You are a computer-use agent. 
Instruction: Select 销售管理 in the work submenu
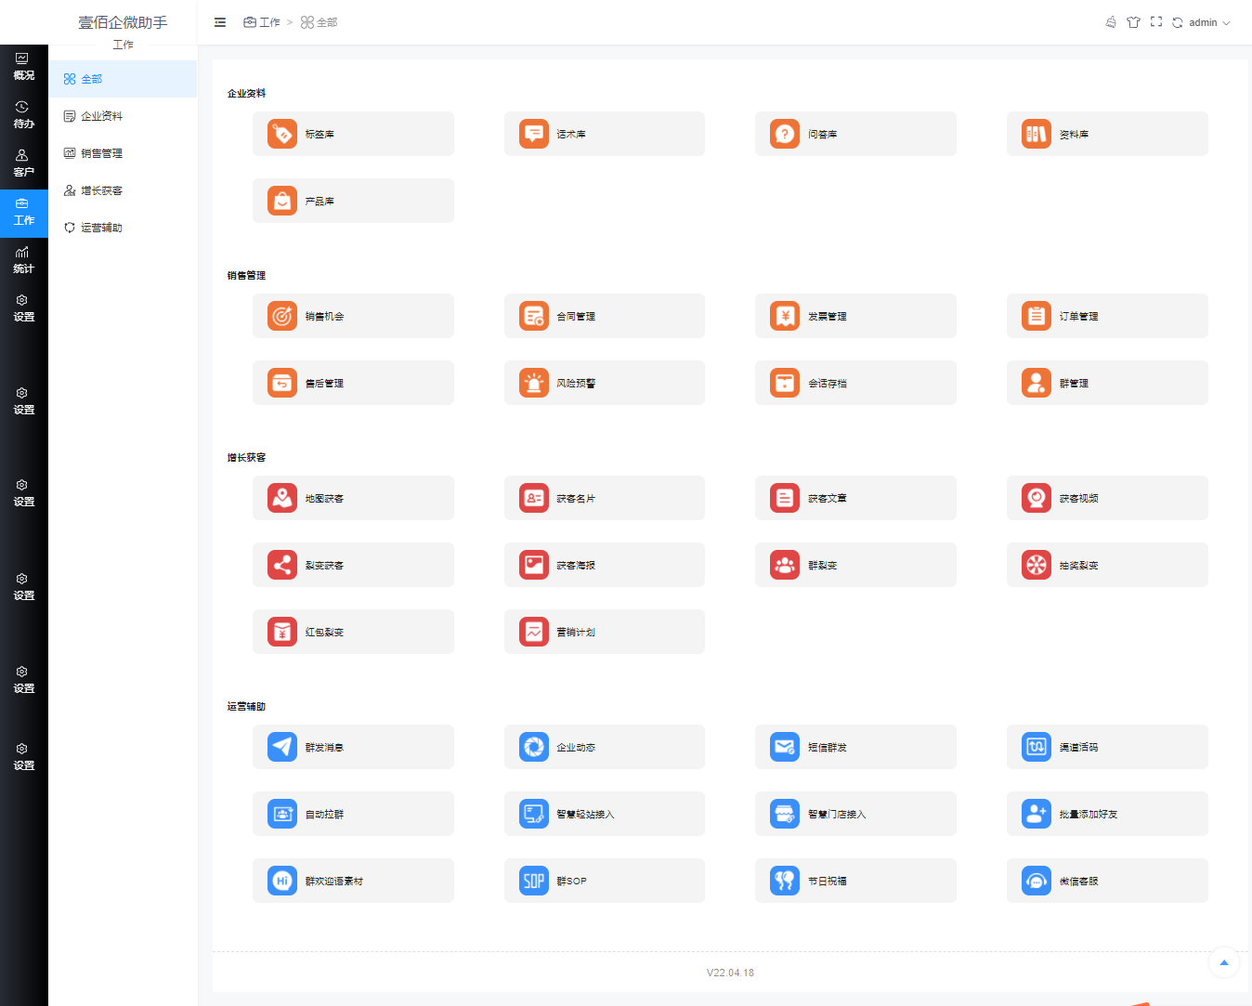click(123, 153)
